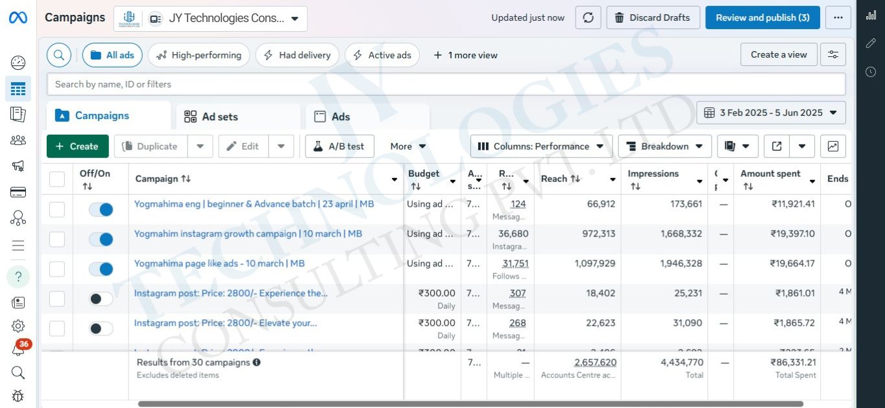Click the export share icon button

click(777, 146)
